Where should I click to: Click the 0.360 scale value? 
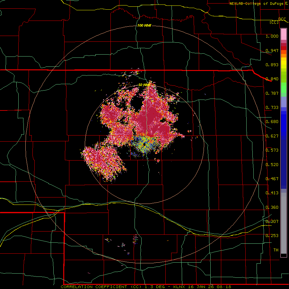[x=272, y=207]
